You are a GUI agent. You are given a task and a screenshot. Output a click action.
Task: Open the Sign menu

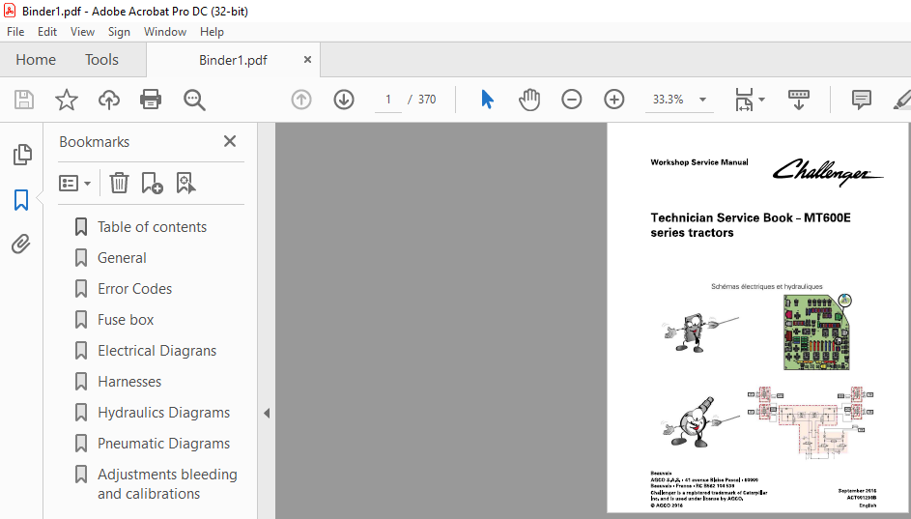(x=119, y=32)
